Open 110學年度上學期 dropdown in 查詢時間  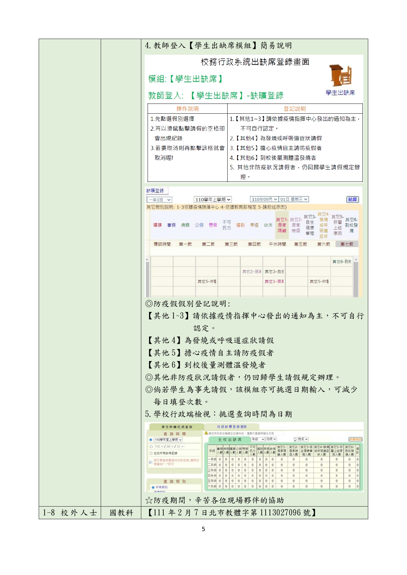[x=168, y=440]
